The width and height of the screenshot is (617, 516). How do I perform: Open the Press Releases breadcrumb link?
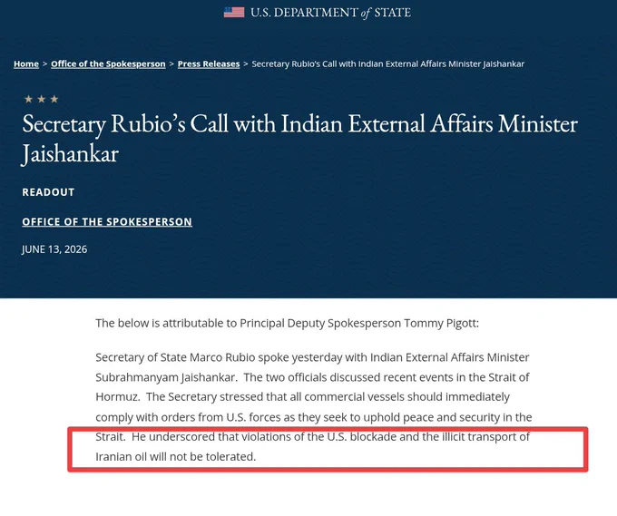point(209,63)
